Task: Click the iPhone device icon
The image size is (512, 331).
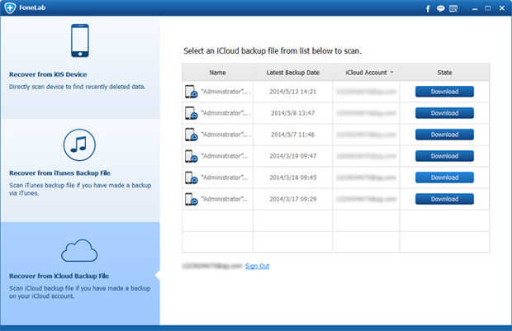Action: coord(80,40)
